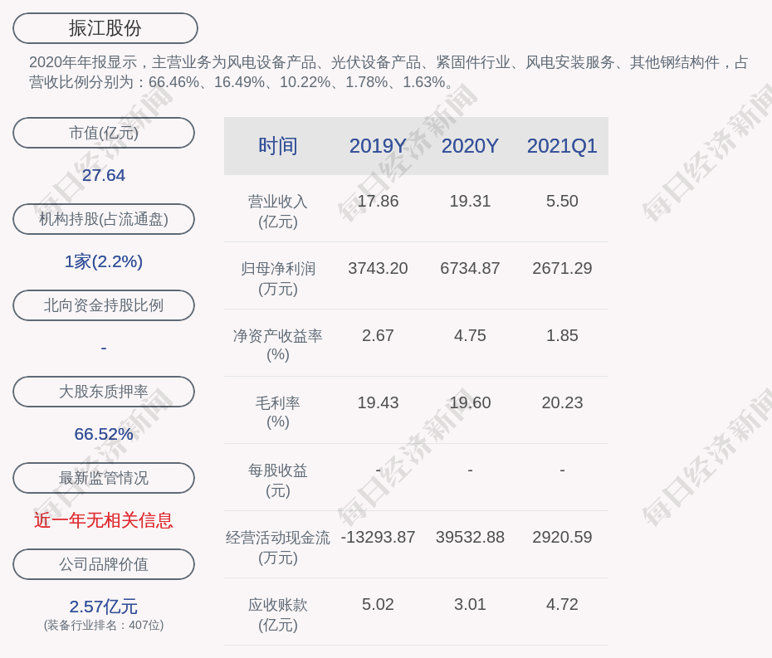The image size is (772, 658).
Task: Click receivables value 5.02
Action: coord(378,604)
